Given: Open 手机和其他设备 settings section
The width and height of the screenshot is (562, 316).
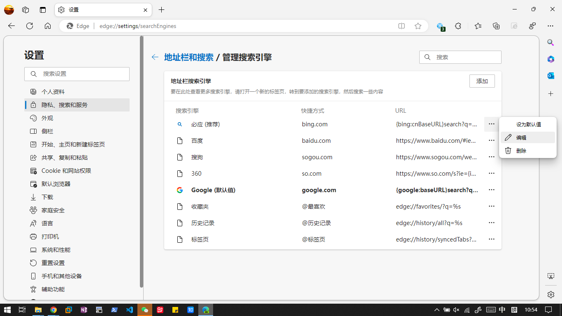Looking at the screenshot, I should pyautogui.click(x=77, y=276).
